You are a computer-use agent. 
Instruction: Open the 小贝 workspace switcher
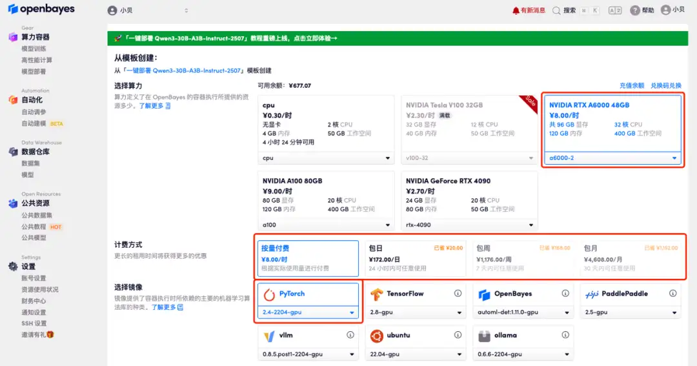[148, 10]
